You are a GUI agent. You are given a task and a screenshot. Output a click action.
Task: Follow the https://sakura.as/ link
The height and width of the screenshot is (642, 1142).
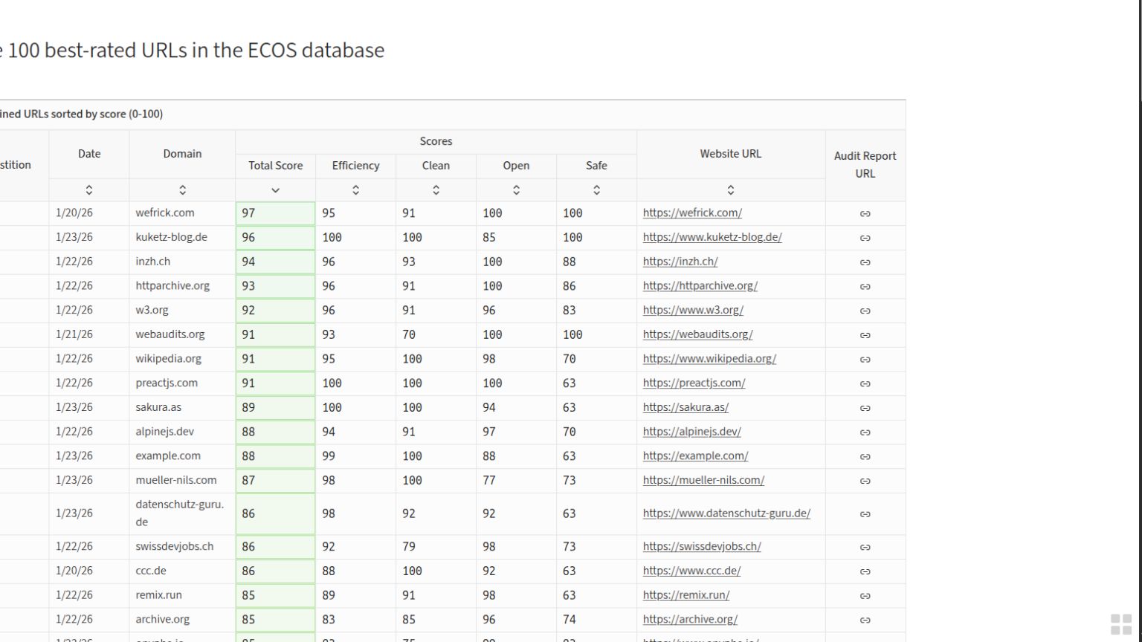(x=685, y=407)
